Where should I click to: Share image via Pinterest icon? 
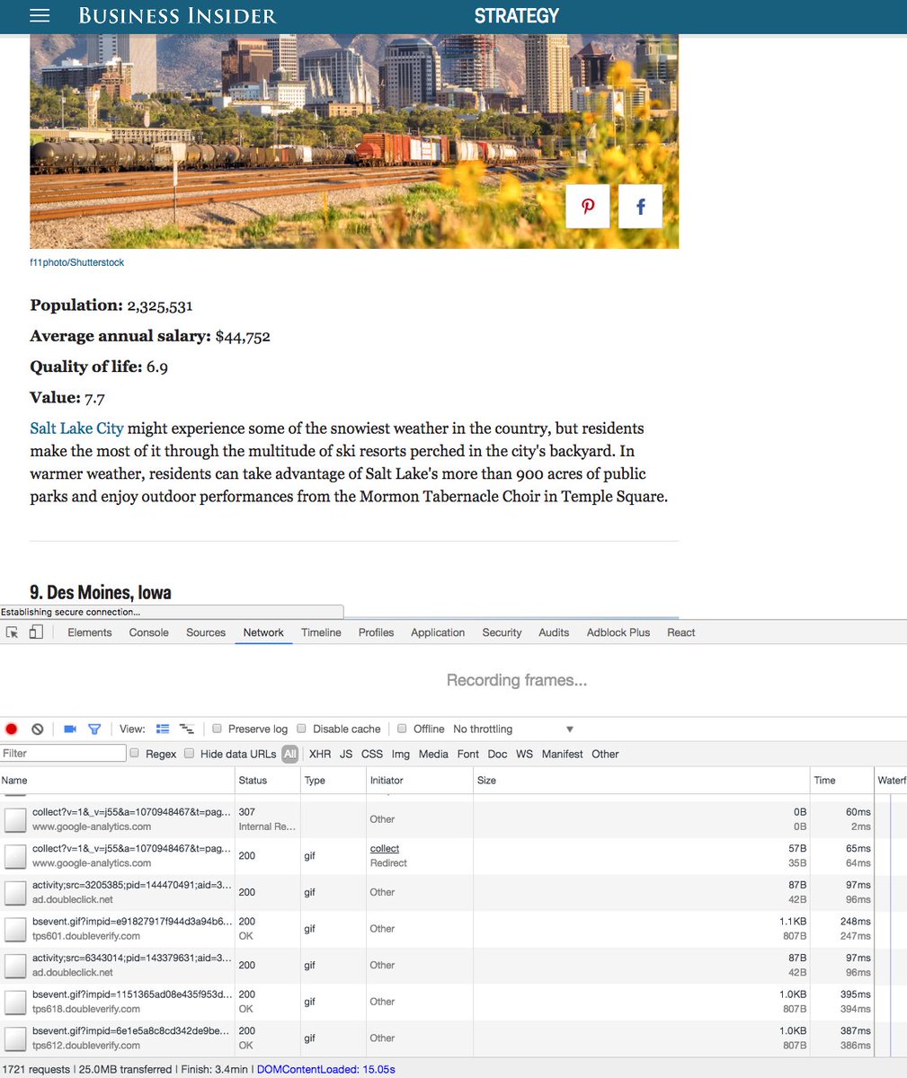pos(588,207)
